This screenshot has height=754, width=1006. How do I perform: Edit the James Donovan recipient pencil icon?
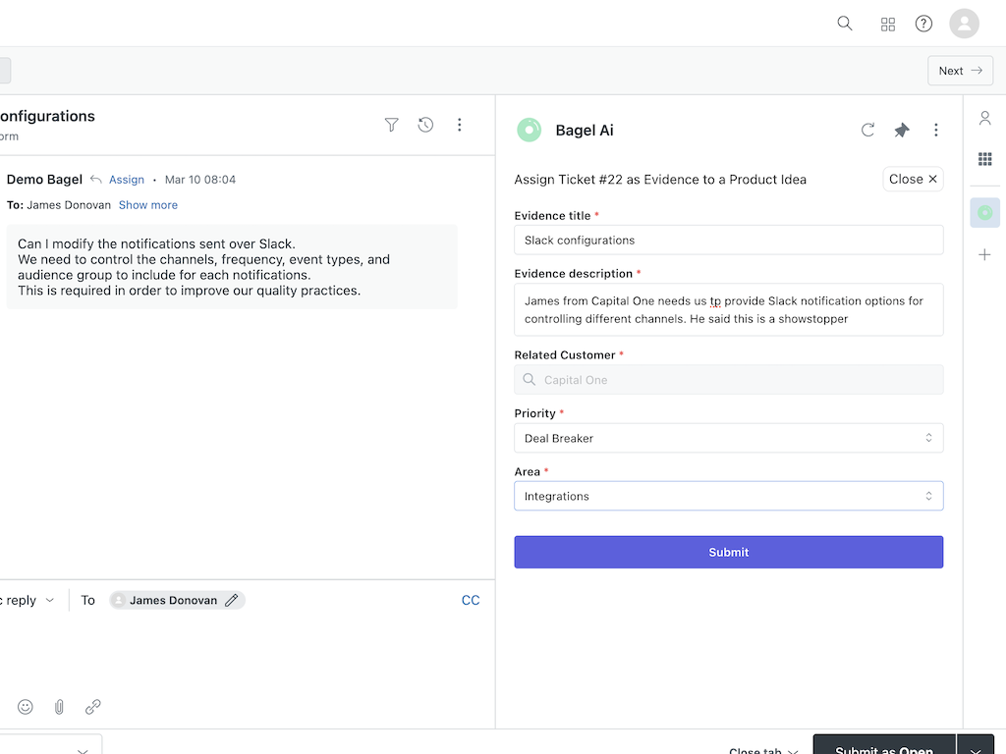pyautogui.click(x=232, y=600)
